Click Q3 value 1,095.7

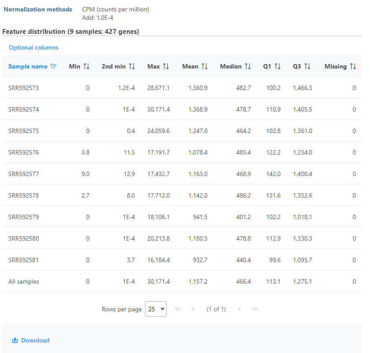pos(302,260)
